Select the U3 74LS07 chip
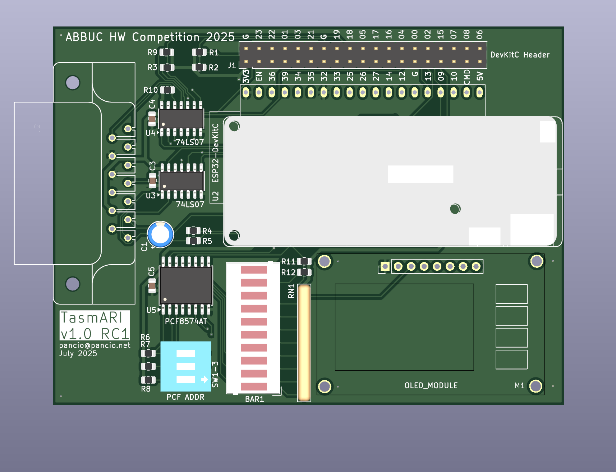Screen dimensions: 616x472 tap(182, 181)
